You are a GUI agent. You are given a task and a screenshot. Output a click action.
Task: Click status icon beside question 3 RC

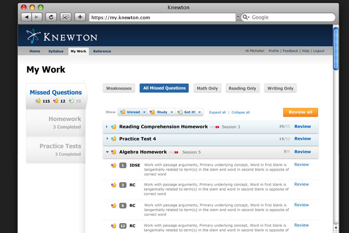coord(114,185)
